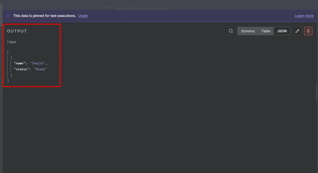Click the "Shajid" value in the JSON
Image resolution: width=318 pixels, height=173 pixels.
[x=38, y=63]
